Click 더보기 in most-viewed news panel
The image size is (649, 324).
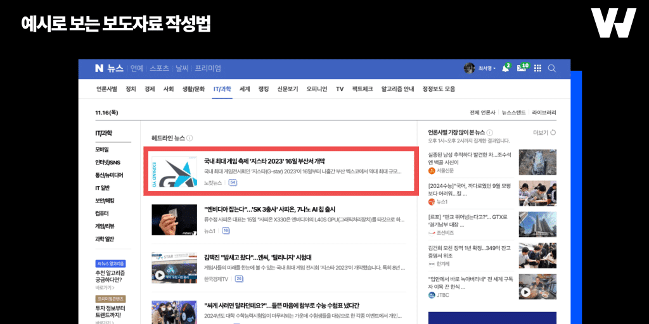tap(541, 133)
